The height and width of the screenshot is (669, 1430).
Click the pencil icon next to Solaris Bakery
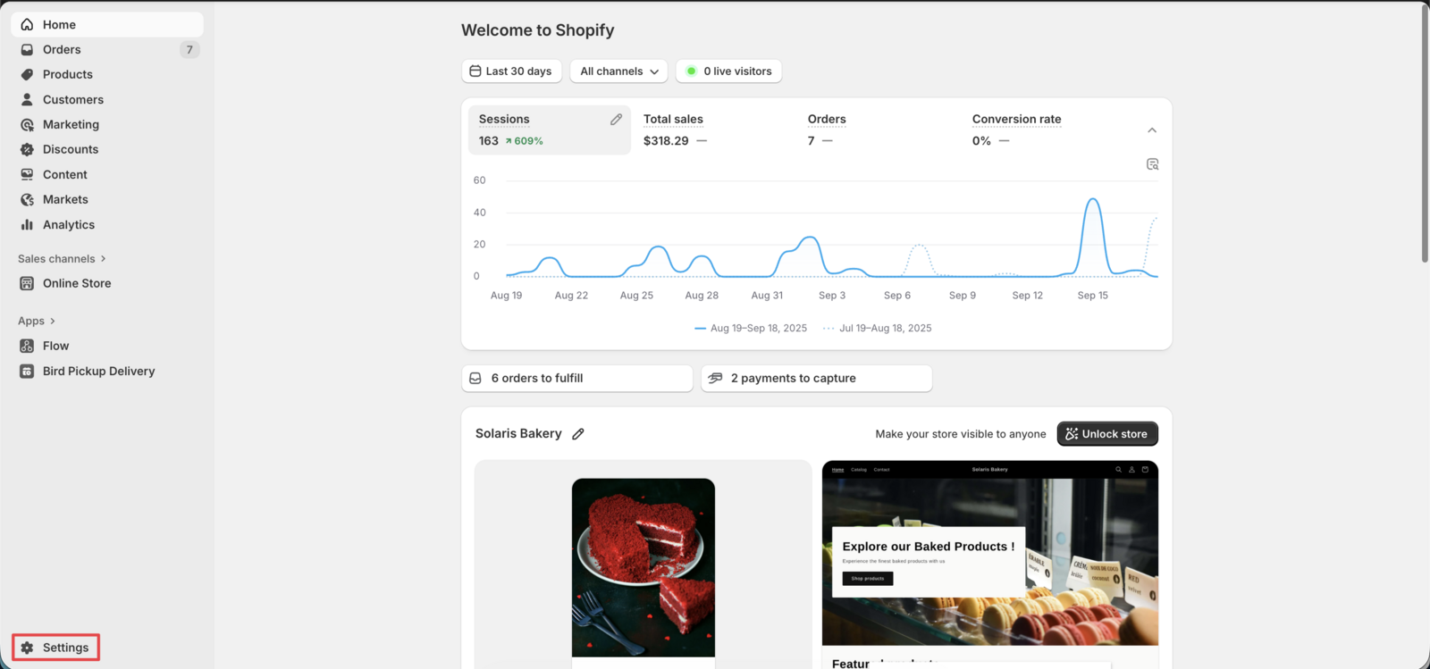578,434
